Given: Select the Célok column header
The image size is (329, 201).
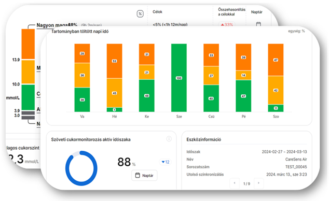Looking at the screenshot, I should click(x=157, y=12).
